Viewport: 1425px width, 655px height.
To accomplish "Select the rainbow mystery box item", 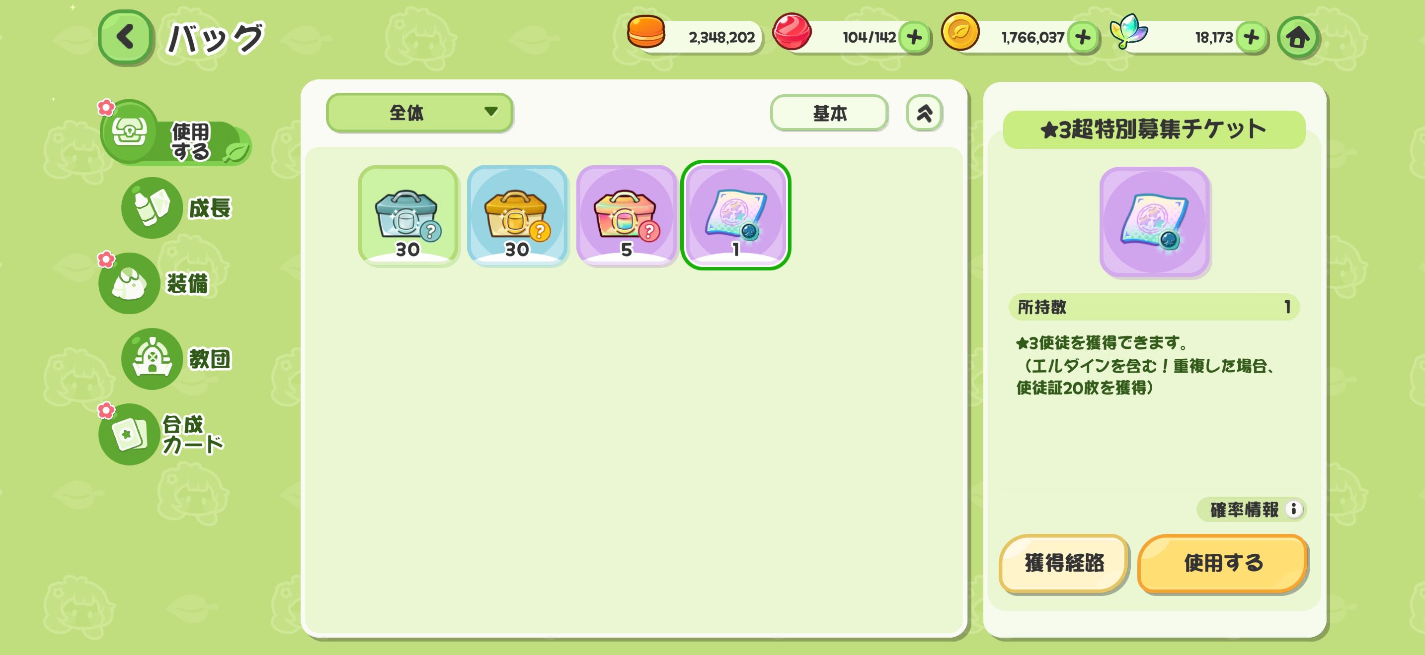I will click(x=626, y=215).
